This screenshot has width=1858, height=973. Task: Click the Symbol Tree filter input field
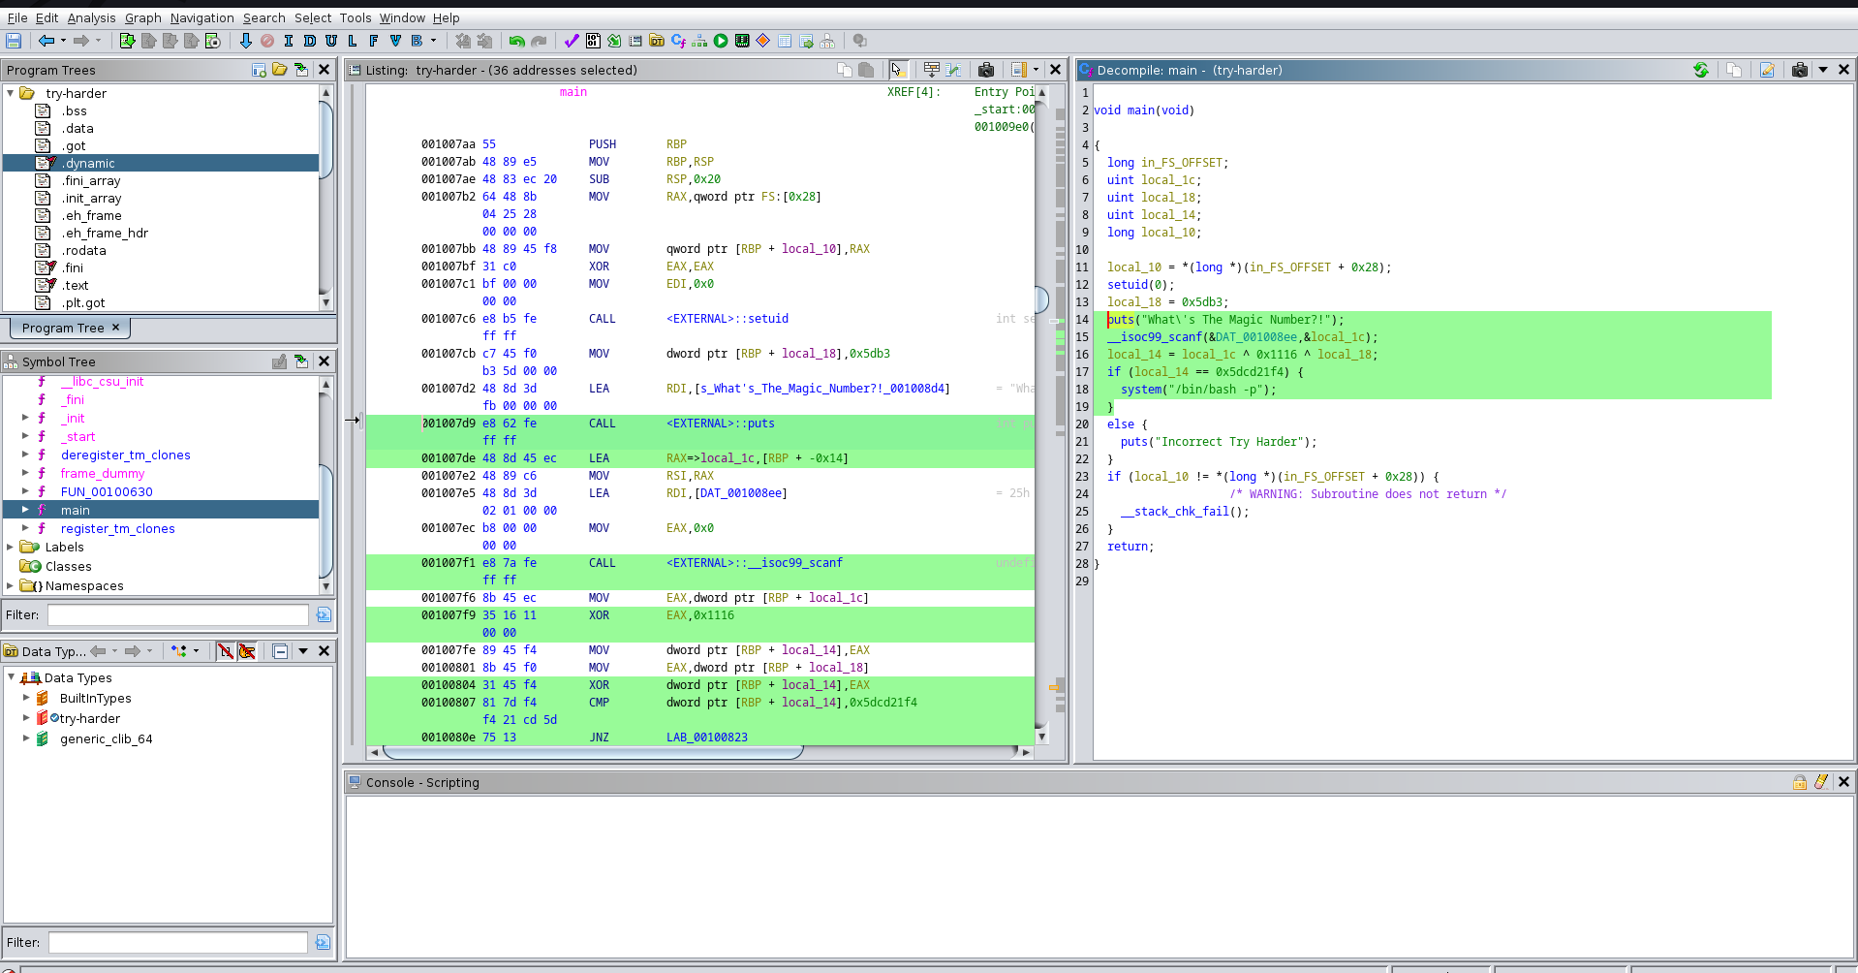coord(178,614)
